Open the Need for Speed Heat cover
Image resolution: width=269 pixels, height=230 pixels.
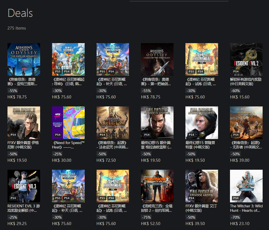pos(68,122)
